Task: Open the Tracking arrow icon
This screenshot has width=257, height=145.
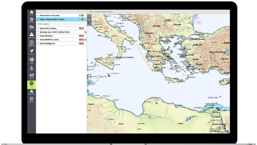Action: click(31, 52)
